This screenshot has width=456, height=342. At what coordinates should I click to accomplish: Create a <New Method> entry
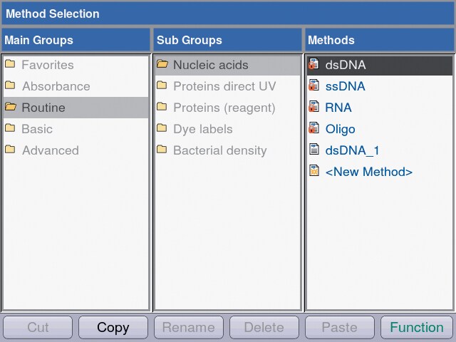380,172
